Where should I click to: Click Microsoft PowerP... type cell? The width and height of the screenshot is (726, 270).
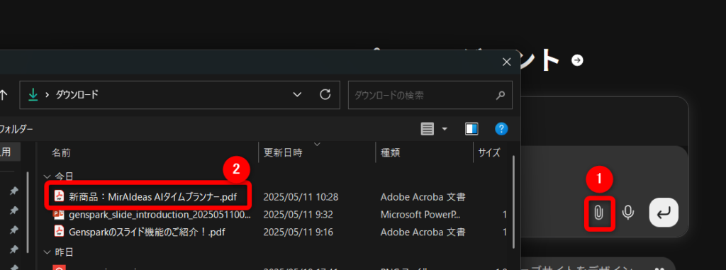[x=421, y=215]
